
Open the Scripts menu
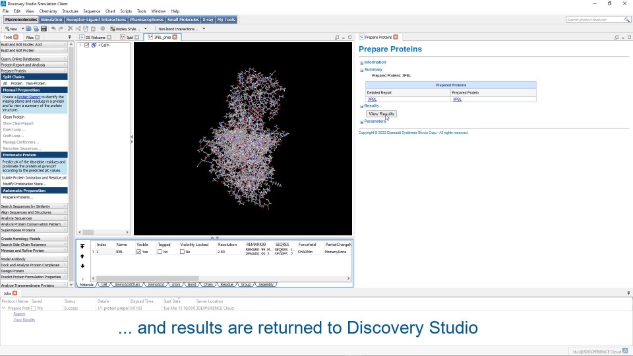tap(126, 11)
